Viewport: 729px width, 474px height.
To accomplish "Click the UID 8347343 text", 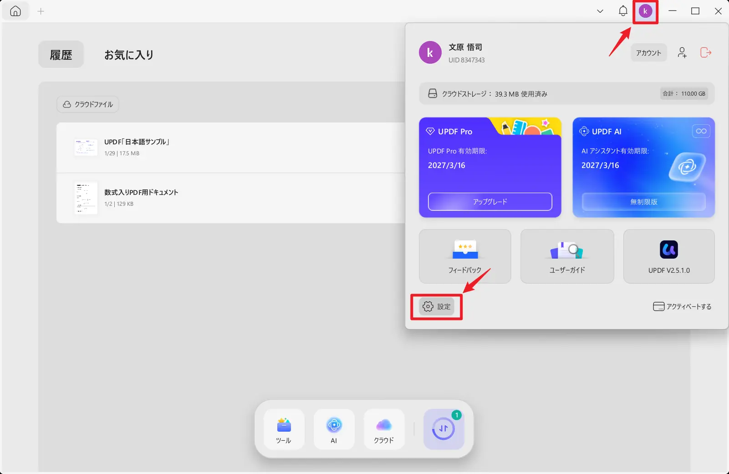I will pos(466,60).
